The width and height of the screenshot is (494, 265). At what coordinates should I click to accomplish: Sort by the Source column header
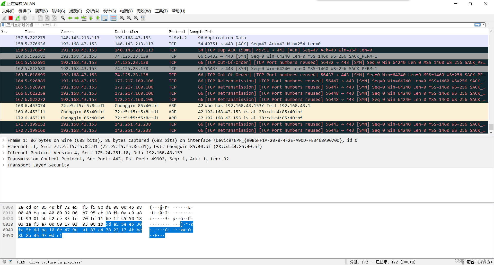(x=87, y=32)
